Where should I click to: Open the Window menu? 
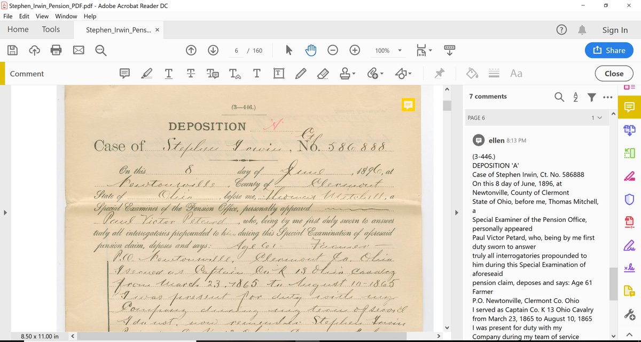(66, 17)
